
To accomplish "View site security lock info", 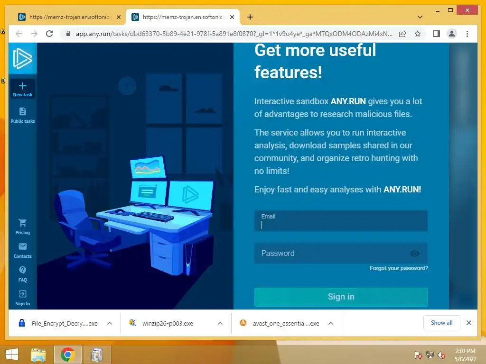I will coord(68,34).
